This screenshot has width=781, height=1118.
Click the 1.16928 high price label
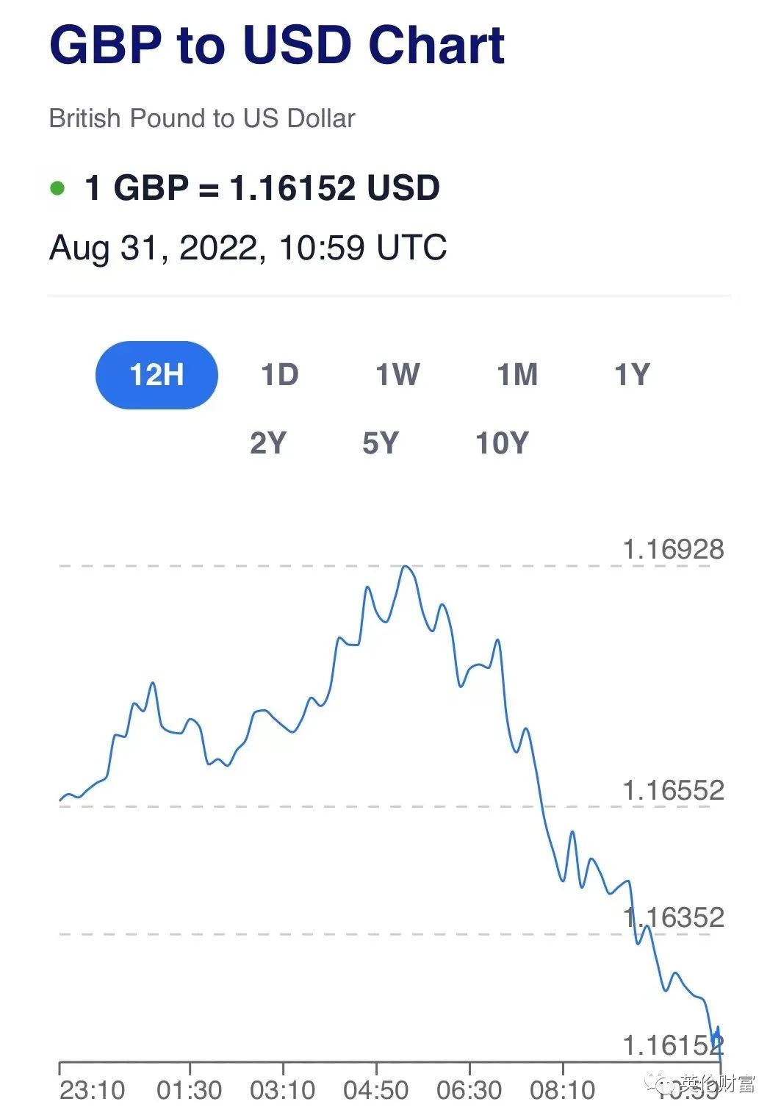[x=673, y=549]
